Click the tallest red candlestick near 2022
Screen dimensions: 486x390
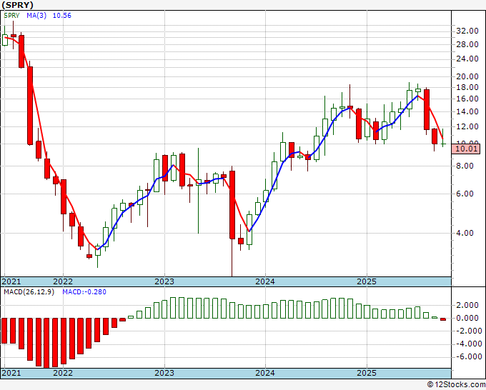click(x=30, y=106)
